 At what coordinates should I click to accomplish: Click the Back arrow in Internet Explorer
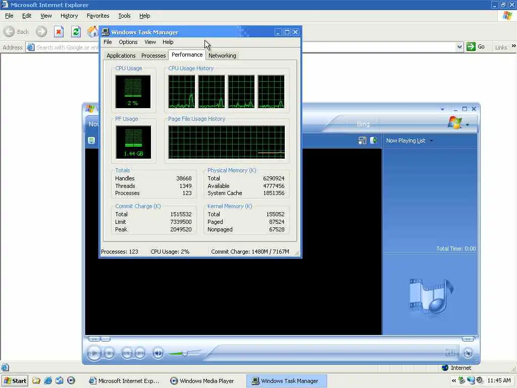pos(9,32)
